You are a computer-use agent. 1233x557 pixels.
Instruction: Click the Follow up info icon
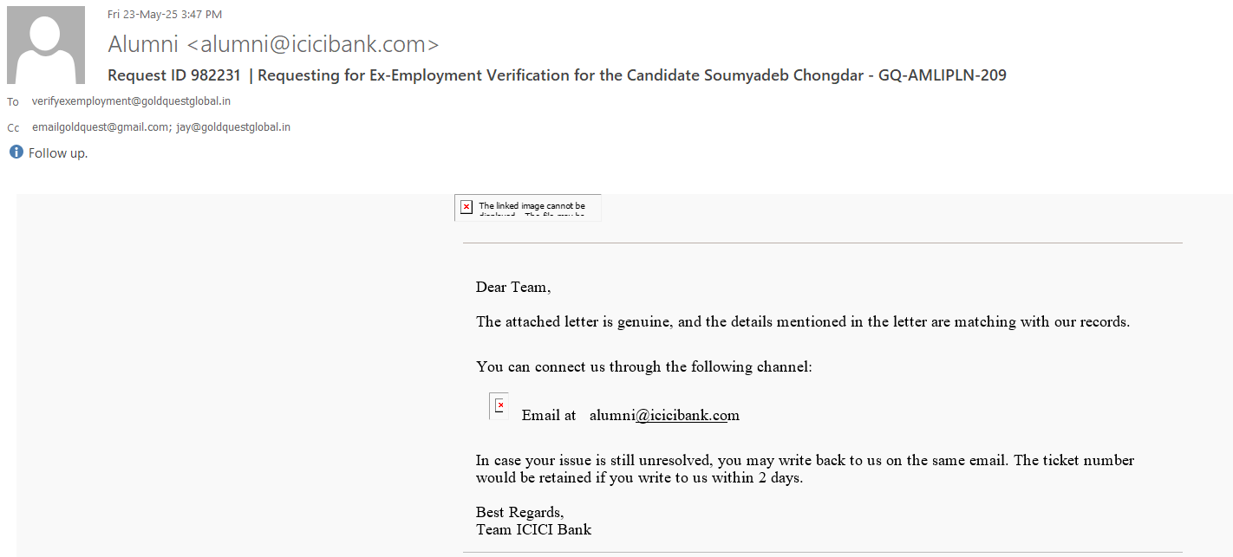click(16, 152)
